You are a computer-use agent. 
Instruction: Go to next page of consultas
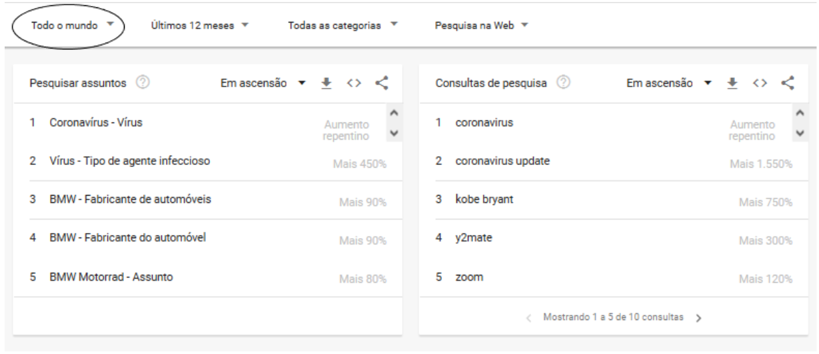tap(699, 317)
